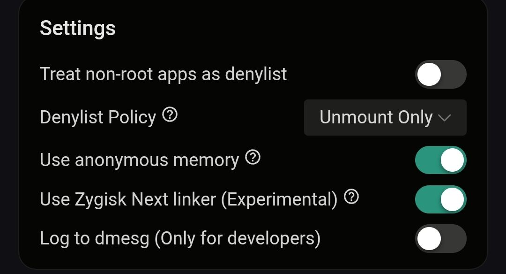Enable the Treat non-root apps as denylist toggle
506x274 pixels.
point(440,75)
